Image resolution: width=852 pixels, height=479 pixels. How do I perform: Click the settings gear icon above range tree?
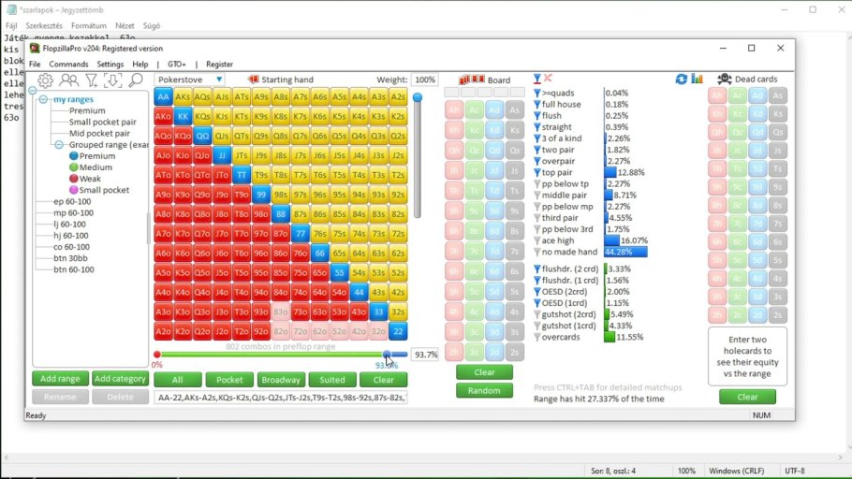pos(45,80)
